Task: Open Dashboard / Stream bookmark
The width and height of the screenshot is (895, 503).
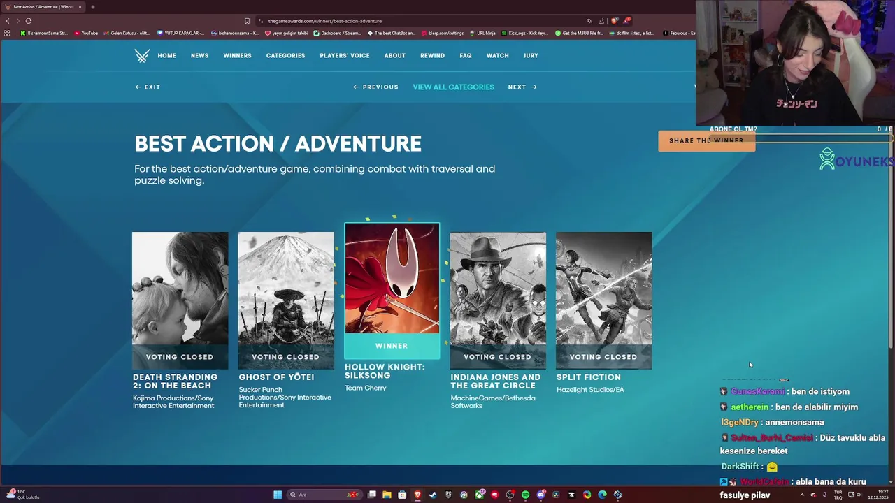Action: 338,33
